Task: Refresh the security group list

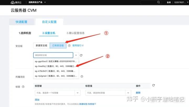Action: pyautogui.click(x=81, y=55)
